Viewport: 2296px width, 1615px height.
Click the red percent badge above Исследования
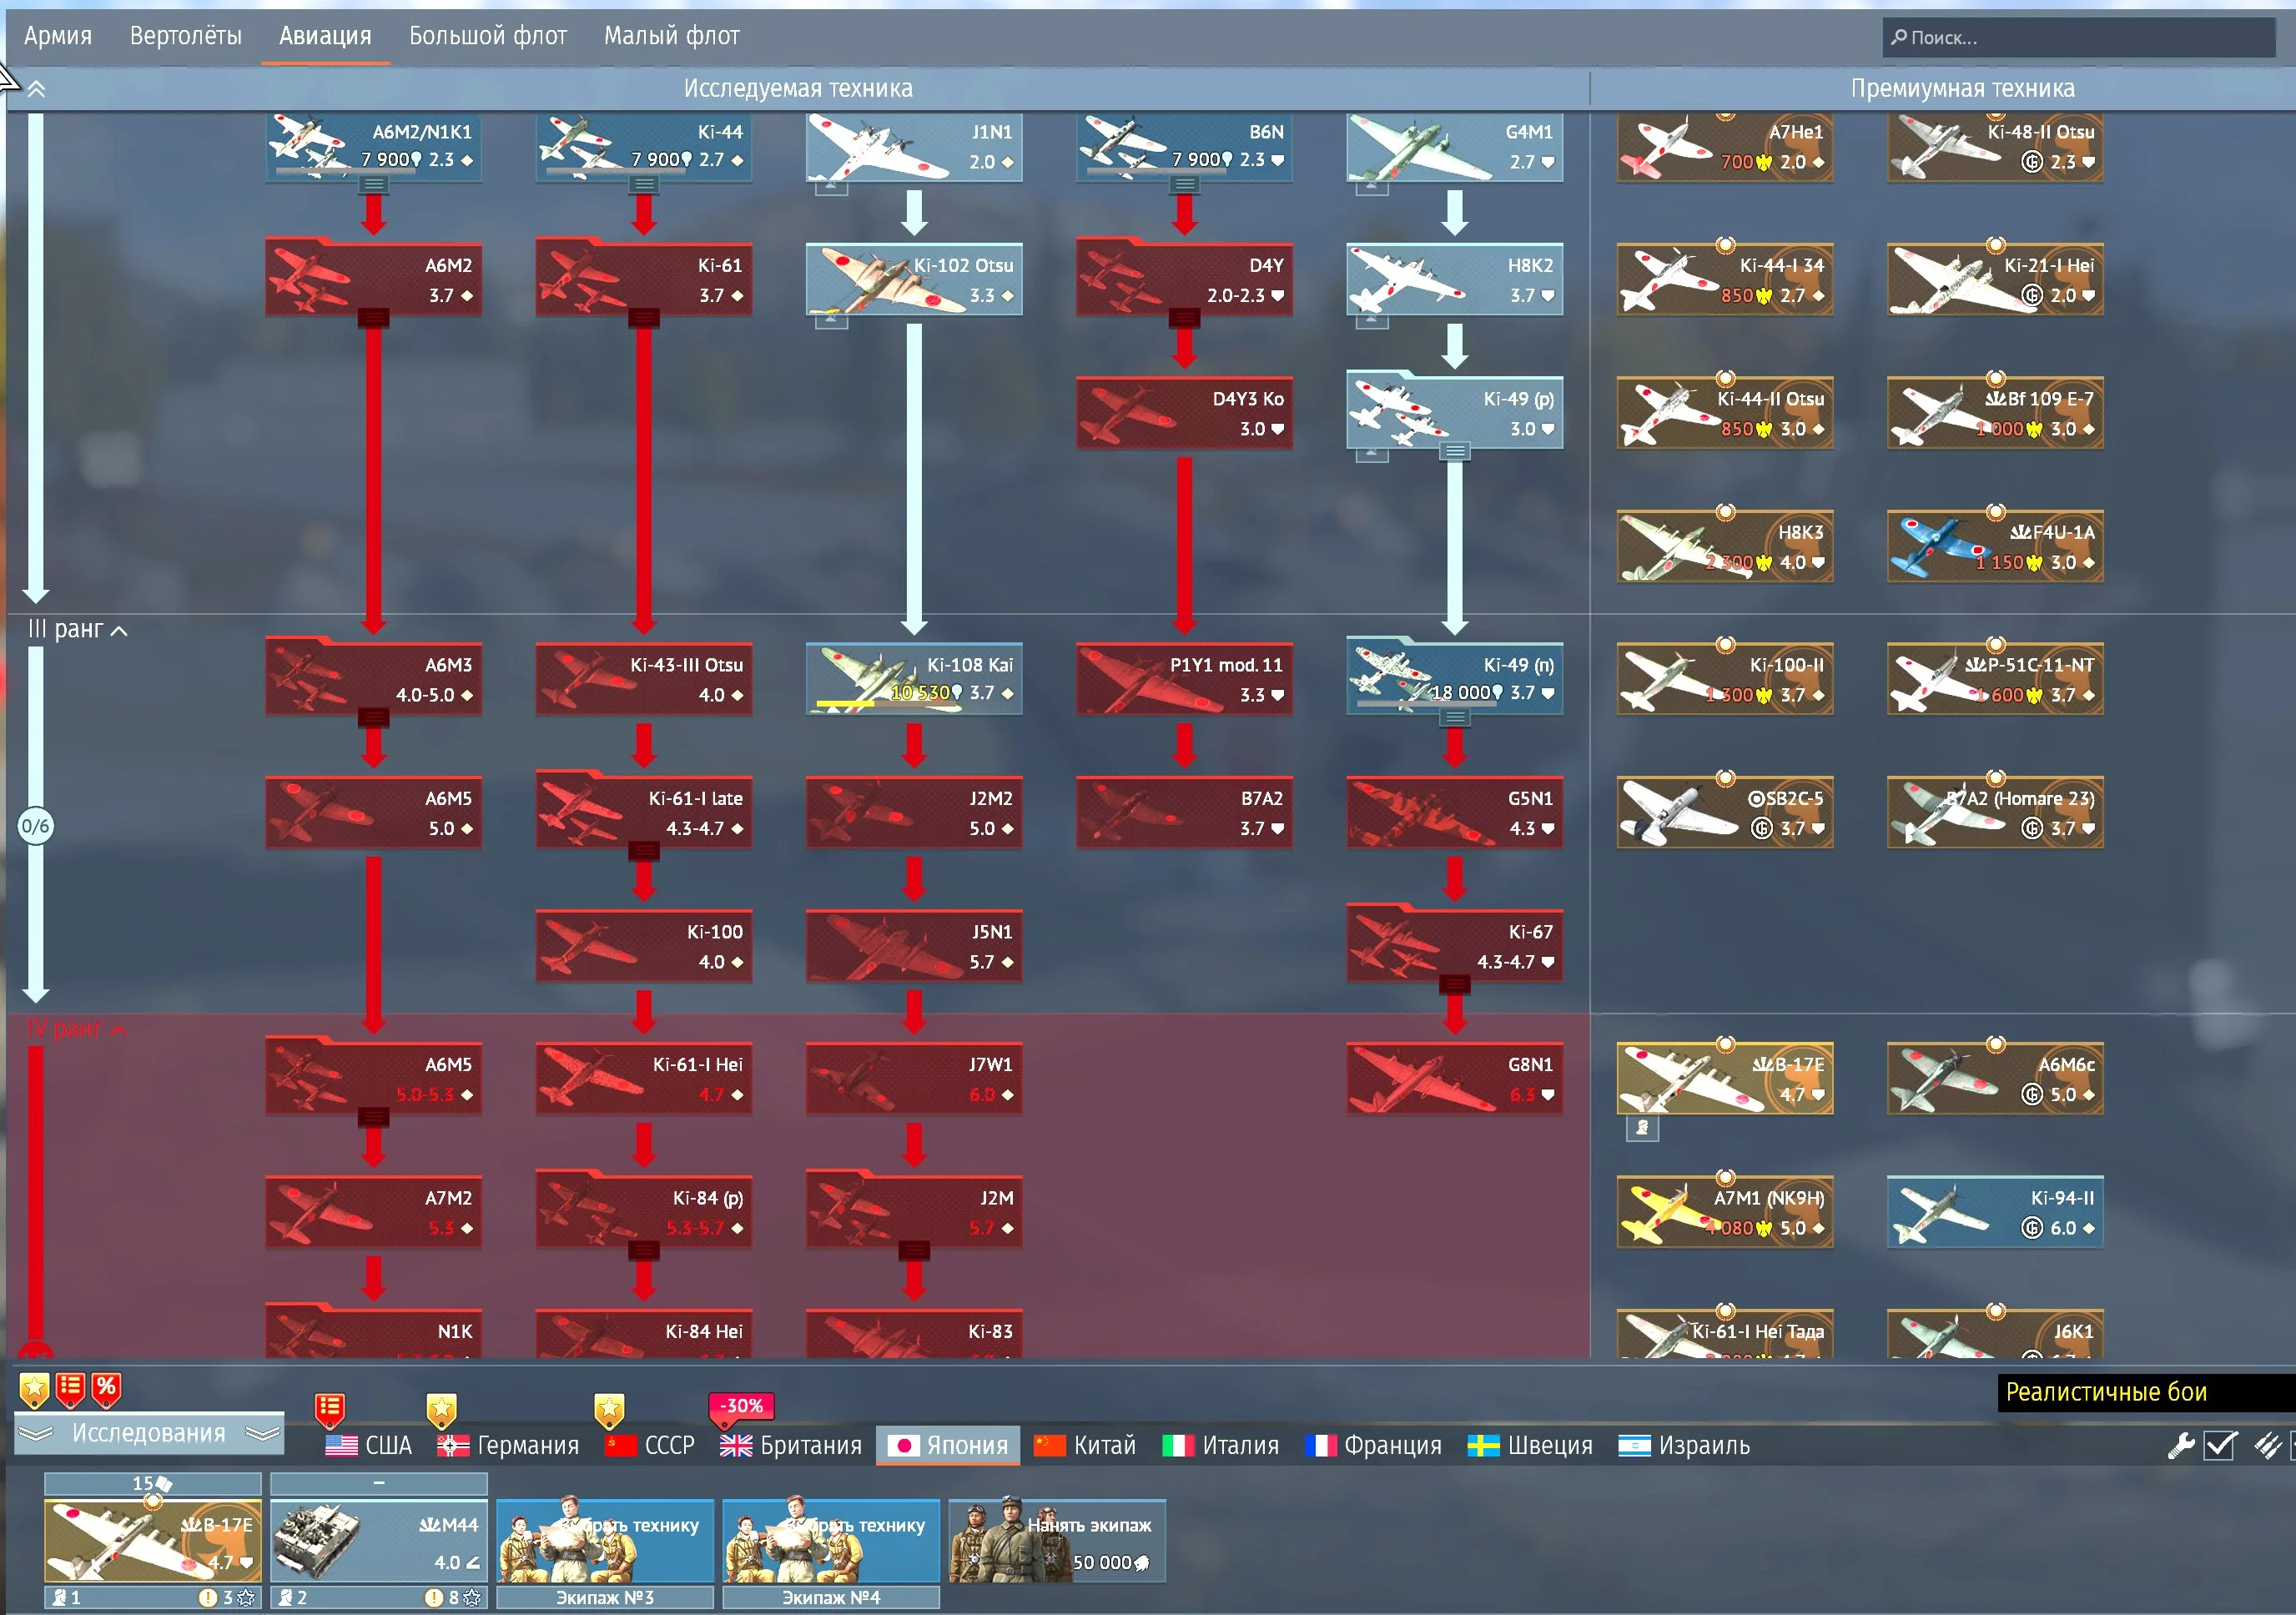(106, 1388)
